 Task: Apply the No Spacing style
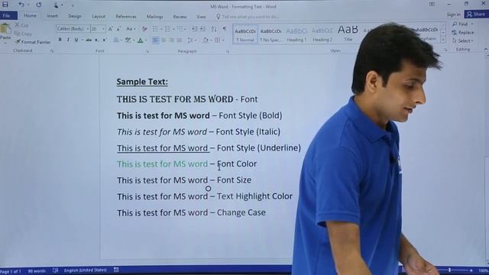[270, 34]
